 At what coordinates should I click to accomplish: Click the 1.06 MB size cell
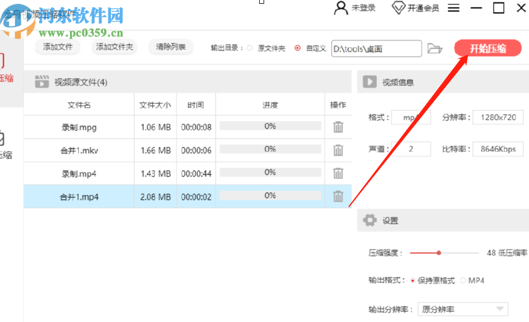coord(156,127)
